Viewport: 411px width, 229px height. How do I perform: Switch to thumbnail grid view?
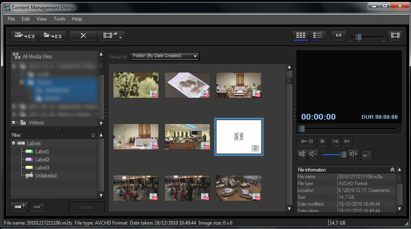[x=301, y=35]
